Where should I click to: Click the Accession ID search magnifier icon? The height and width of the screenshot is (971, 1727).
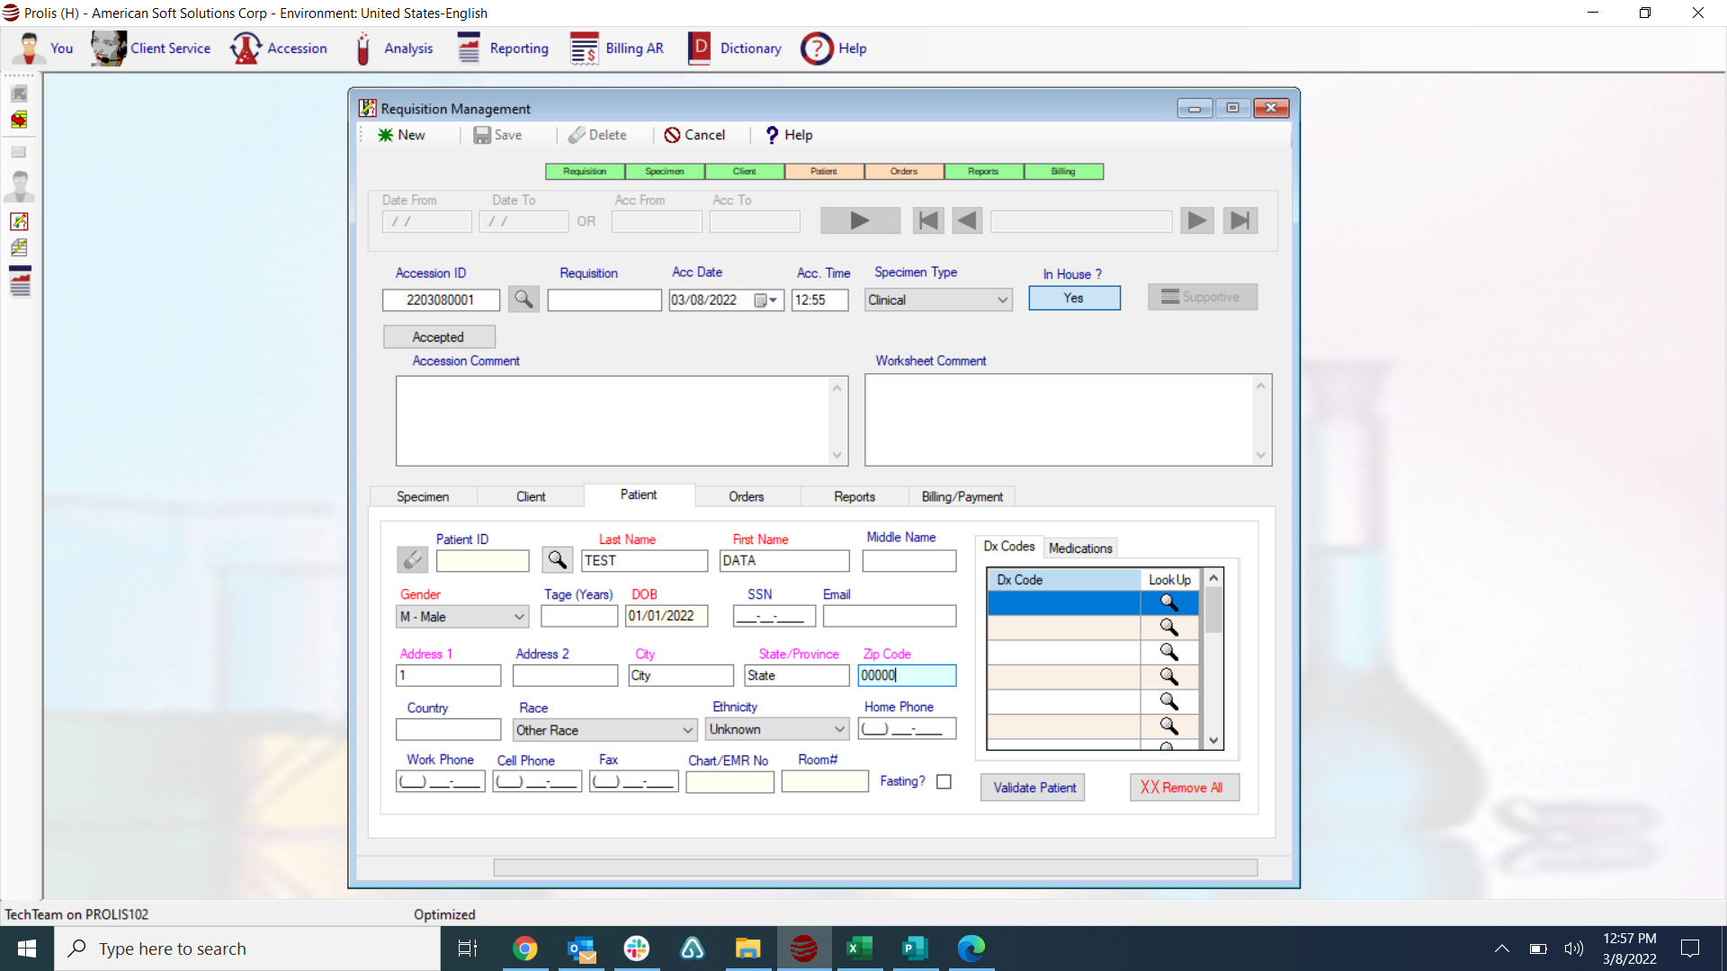click(x=523, y=299)
